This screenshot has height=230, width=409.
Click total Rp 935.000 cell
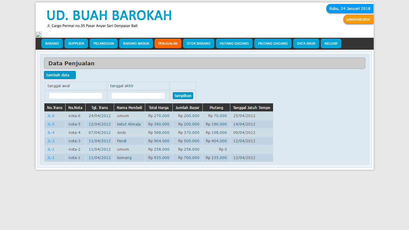point(159,158)
